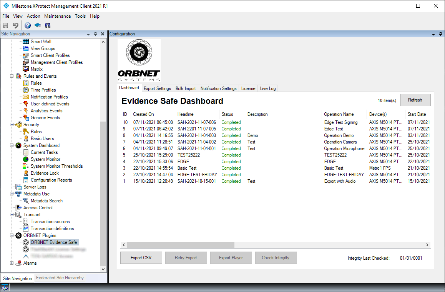Click the Evidence Lock icon
This screenshot has width=445, height=292.
tap(26, 173)
